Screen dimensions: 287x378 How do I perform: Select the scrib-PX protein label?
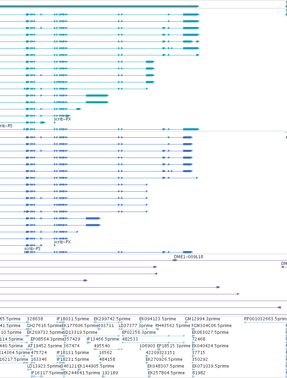pos(62,242)
